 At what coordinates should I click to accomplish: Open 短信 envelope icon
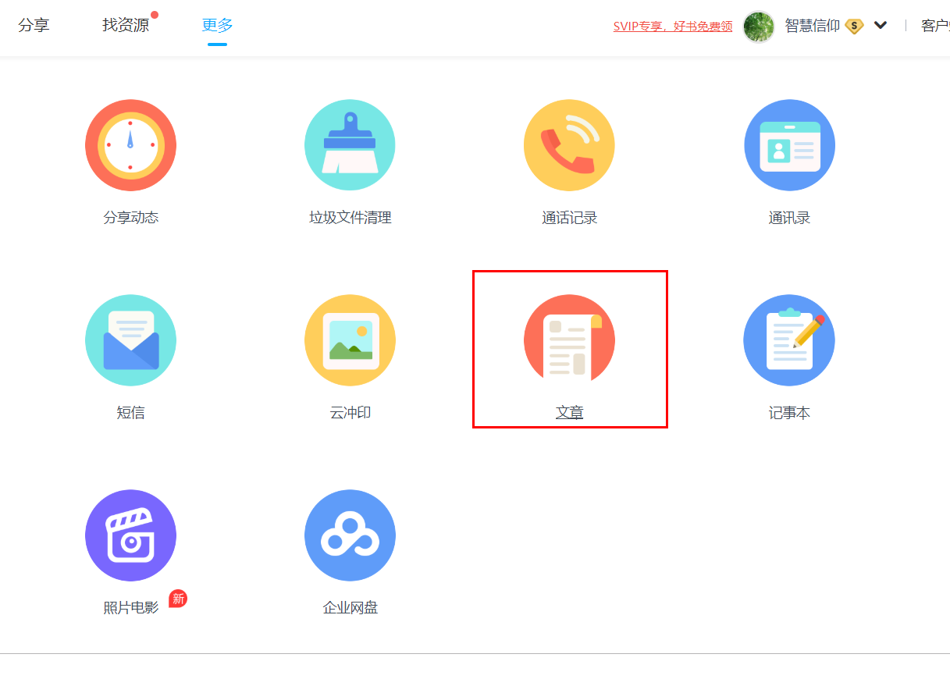130,340
